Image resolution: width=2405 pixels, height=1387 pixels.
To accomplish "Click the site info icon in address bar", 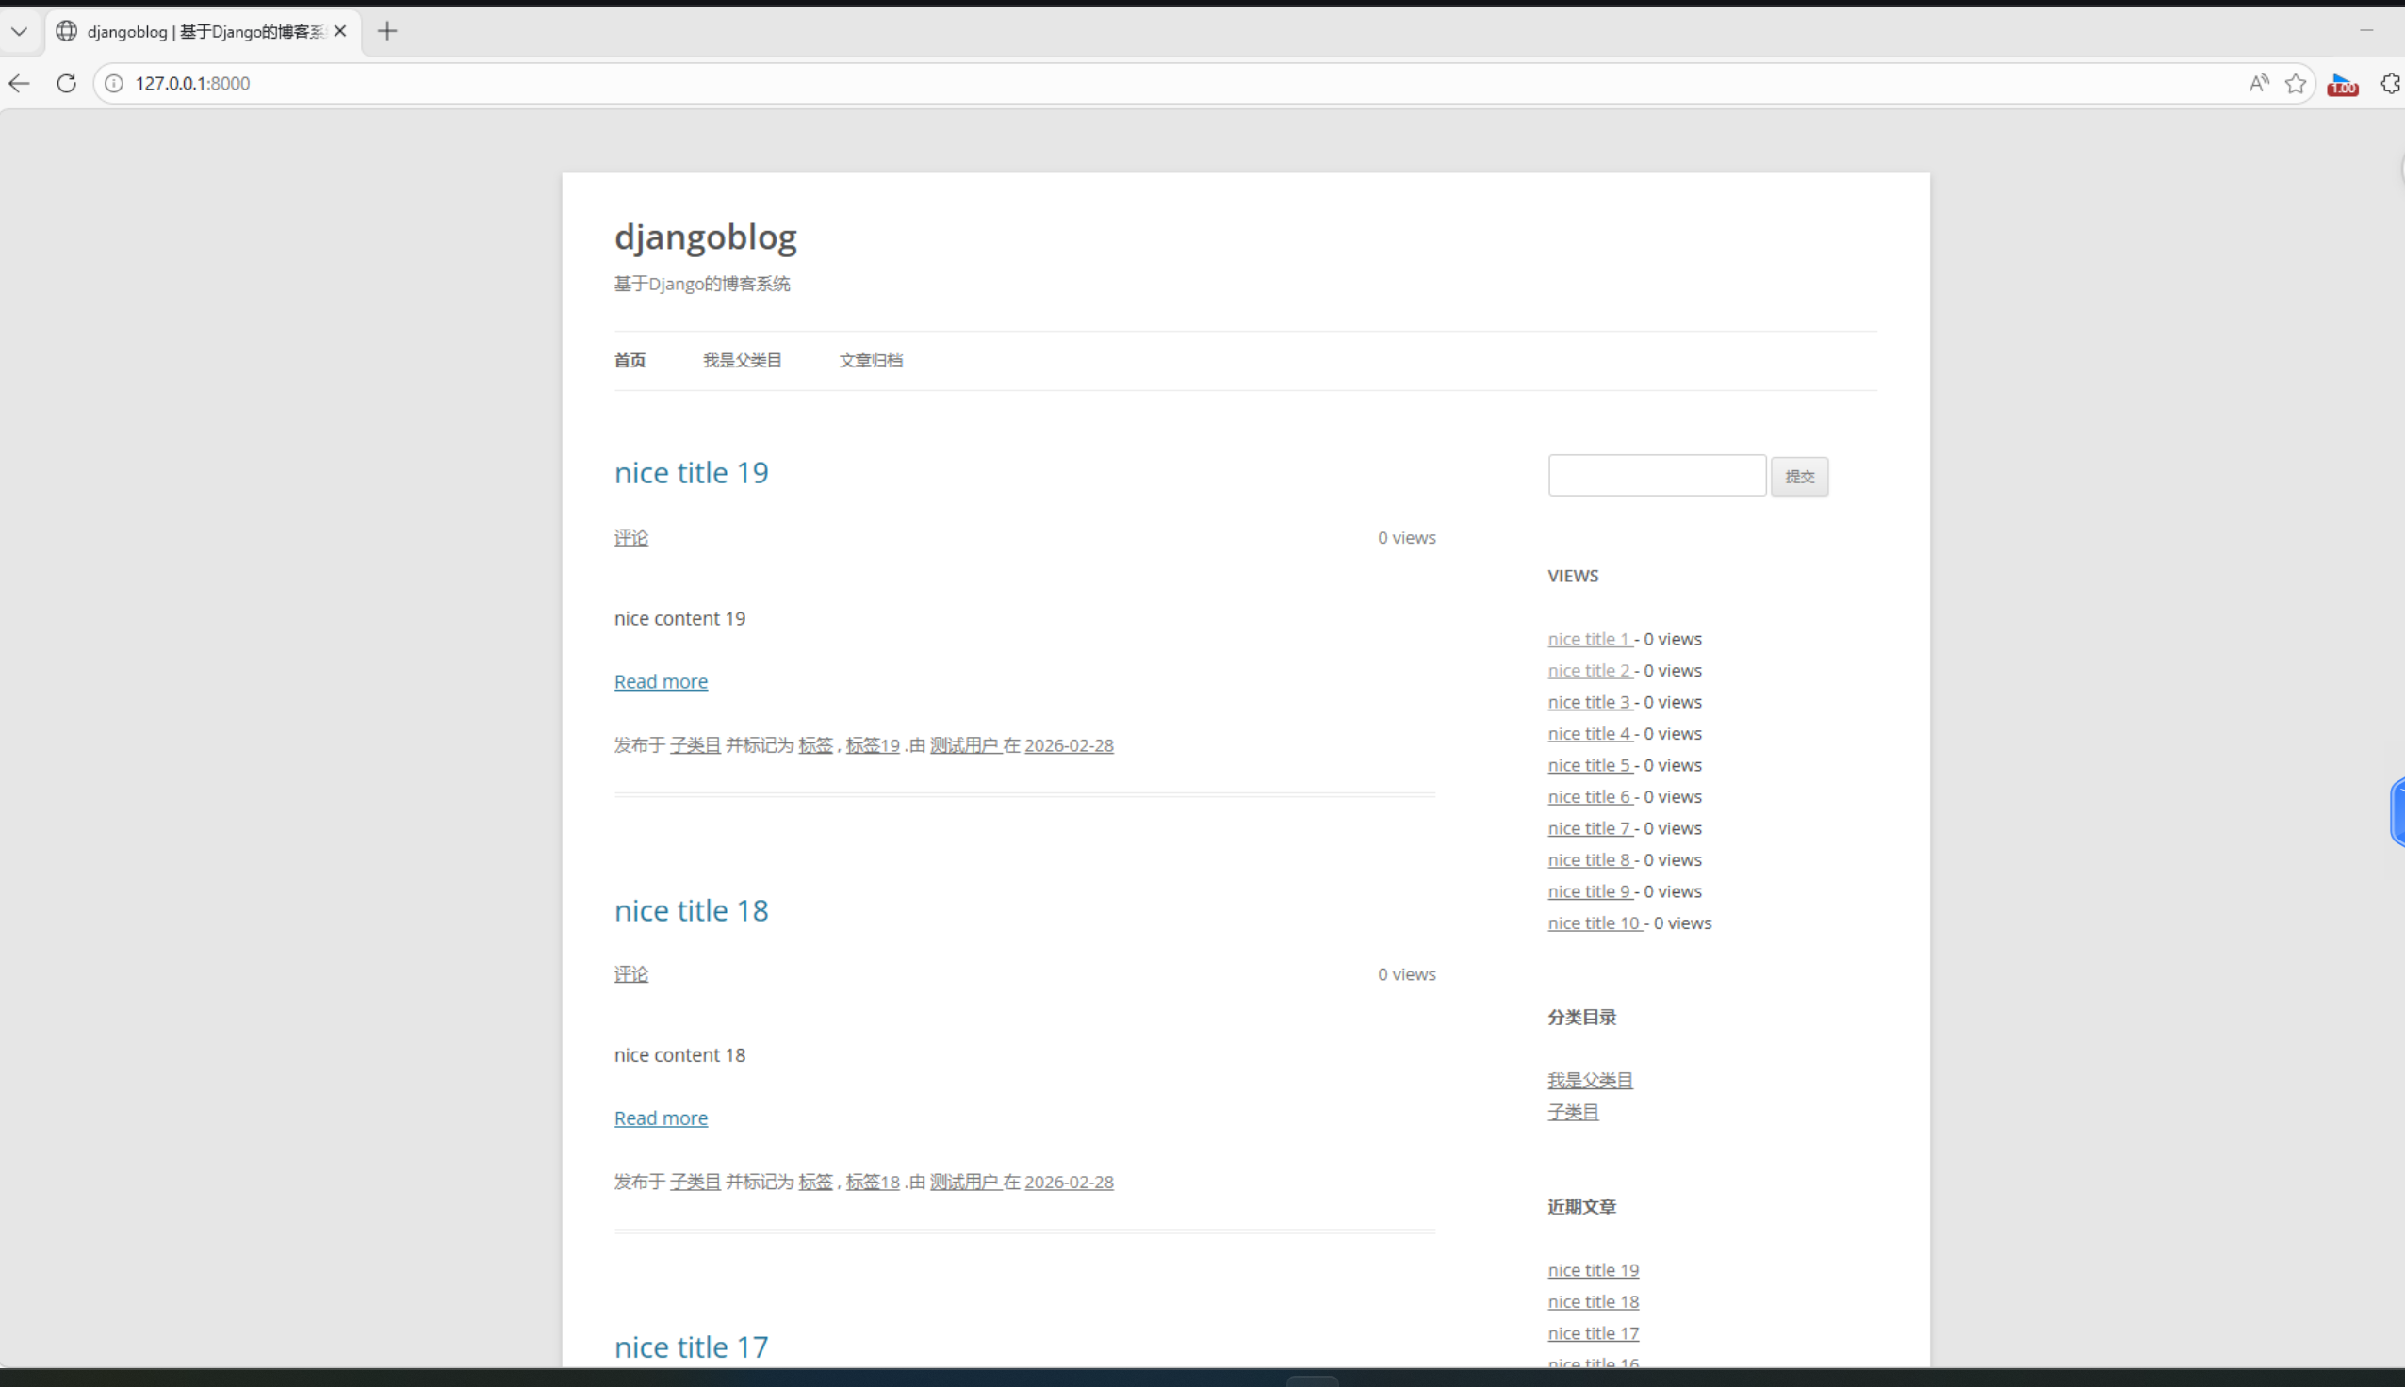I will pyautogui.click(x=114, y=84).
